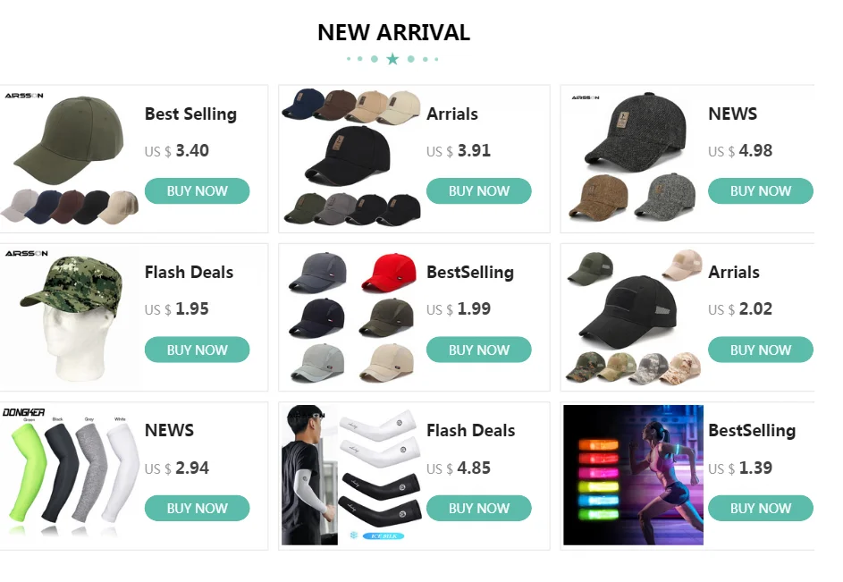Click BUY NOW for the $2.02 tactical cap
The height and width of the screenshot is (582, 843).
tap(760, 350)
